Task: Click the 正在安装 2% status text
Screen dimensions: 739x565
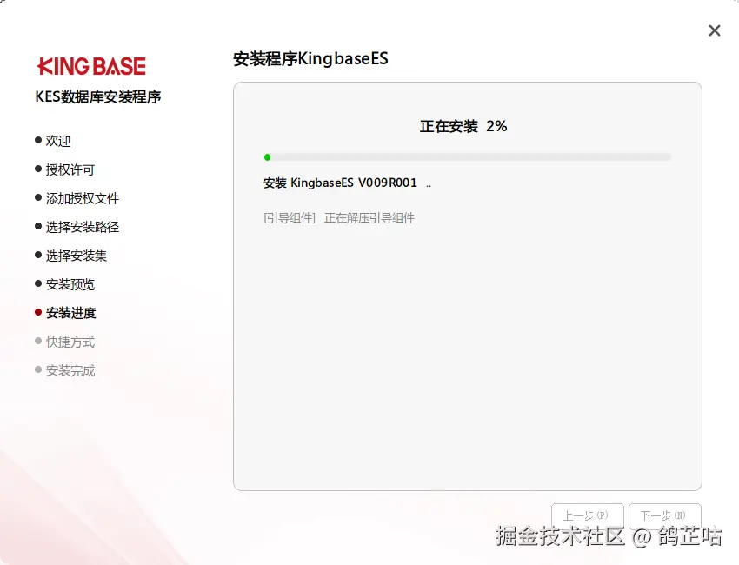Action: (463, 126)
